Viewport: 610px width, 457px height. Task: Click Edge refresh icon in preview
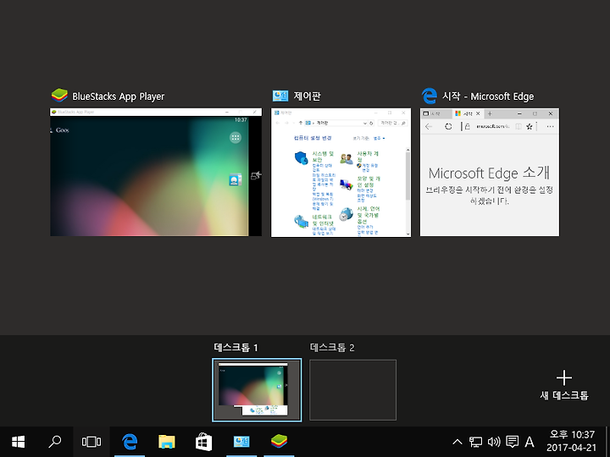coord(448,127)
